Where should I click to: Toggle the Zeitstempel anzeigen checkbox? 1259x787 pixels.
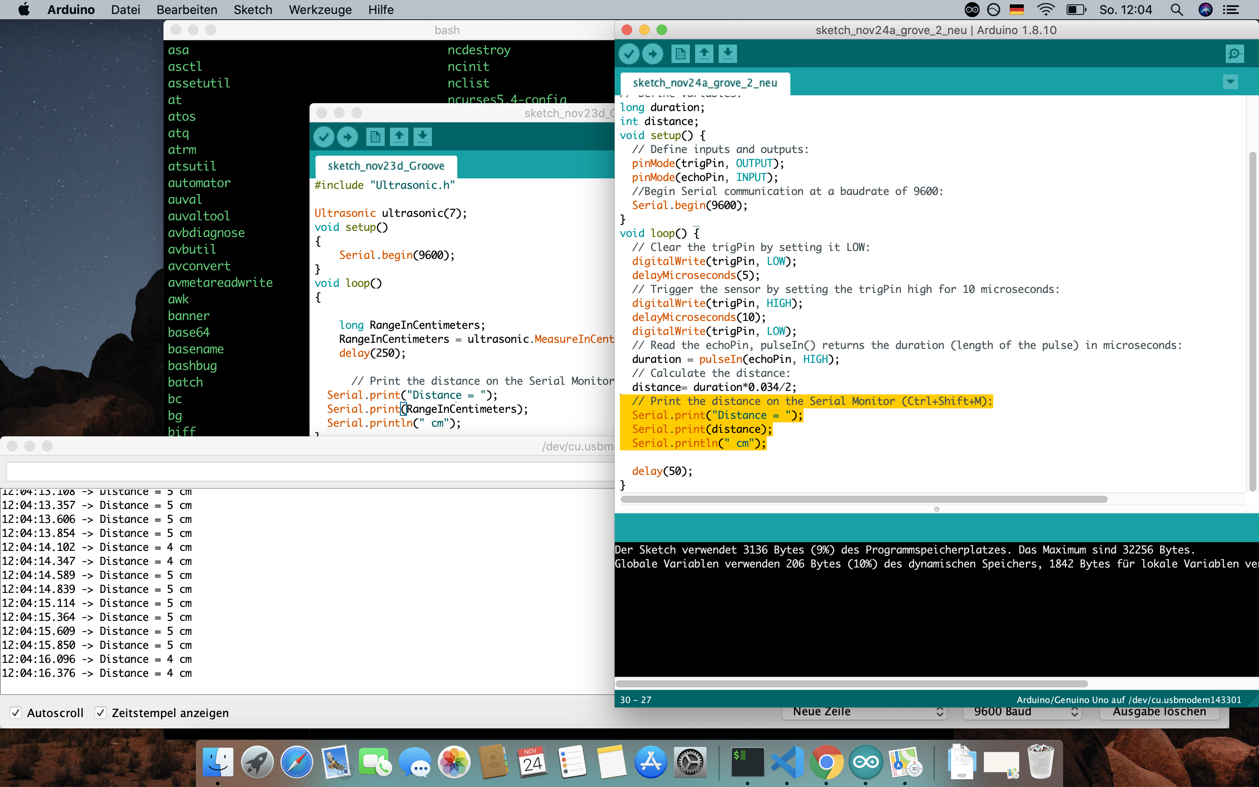point(101,713)
